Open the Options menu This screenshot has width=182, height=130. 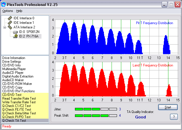[x=8, y=11]
